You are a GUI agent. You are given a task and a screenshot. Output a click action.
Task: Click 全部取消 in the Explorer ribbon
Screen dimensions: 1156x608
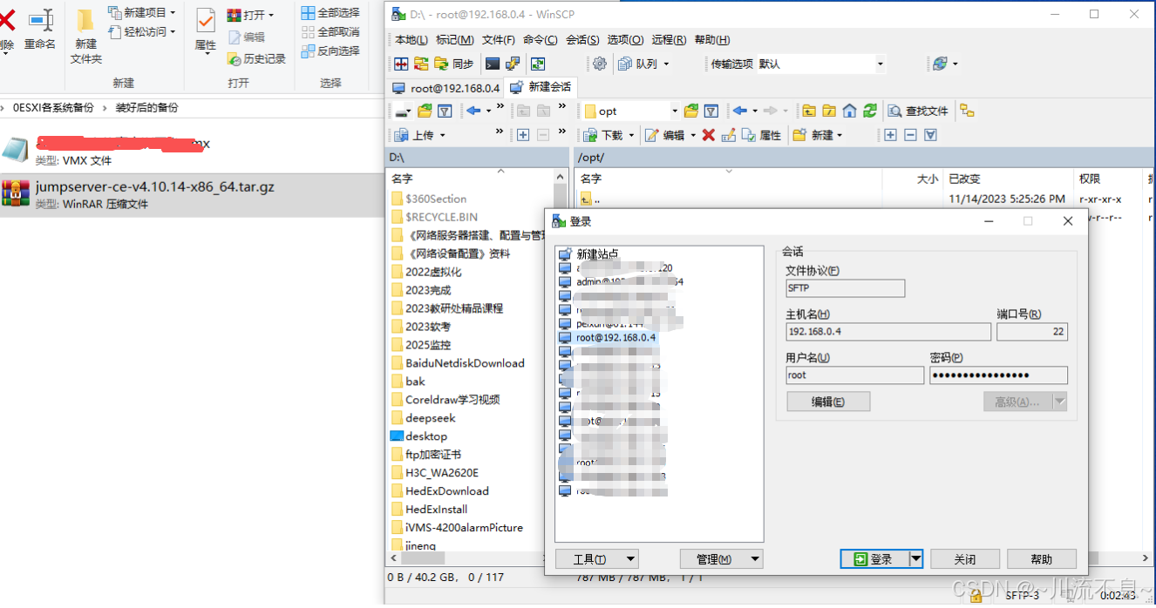tap(330, 31)
